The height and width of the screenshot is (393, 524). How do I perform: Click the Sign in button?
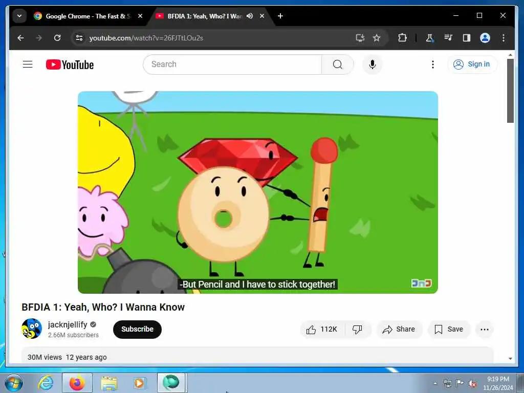[x=472, y=64]
